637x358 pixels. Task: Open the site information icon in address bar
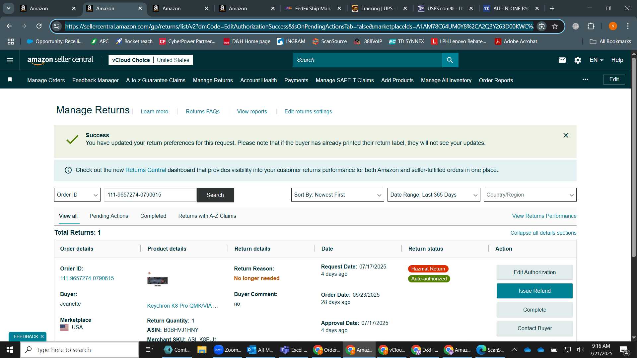point(57,26)
